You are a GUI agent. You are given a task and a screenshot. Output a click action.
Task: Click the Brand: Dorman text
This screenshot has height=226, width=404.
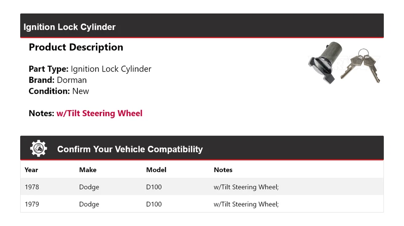[x=58, y=80]
